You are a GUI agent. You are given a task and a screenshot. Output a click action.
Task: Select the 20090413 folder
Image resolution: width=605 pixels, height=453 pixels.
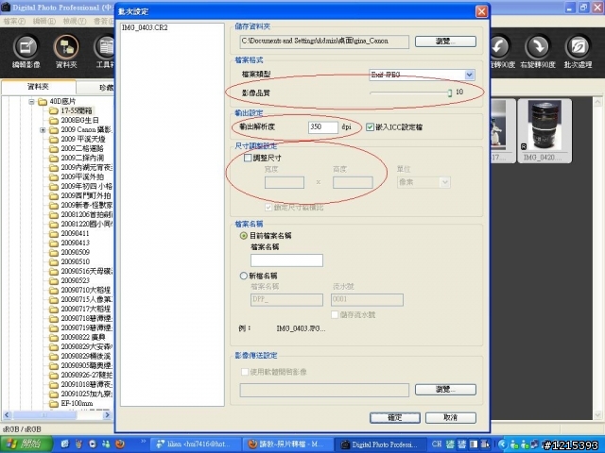pyautogui.click(x=69, y=243)
